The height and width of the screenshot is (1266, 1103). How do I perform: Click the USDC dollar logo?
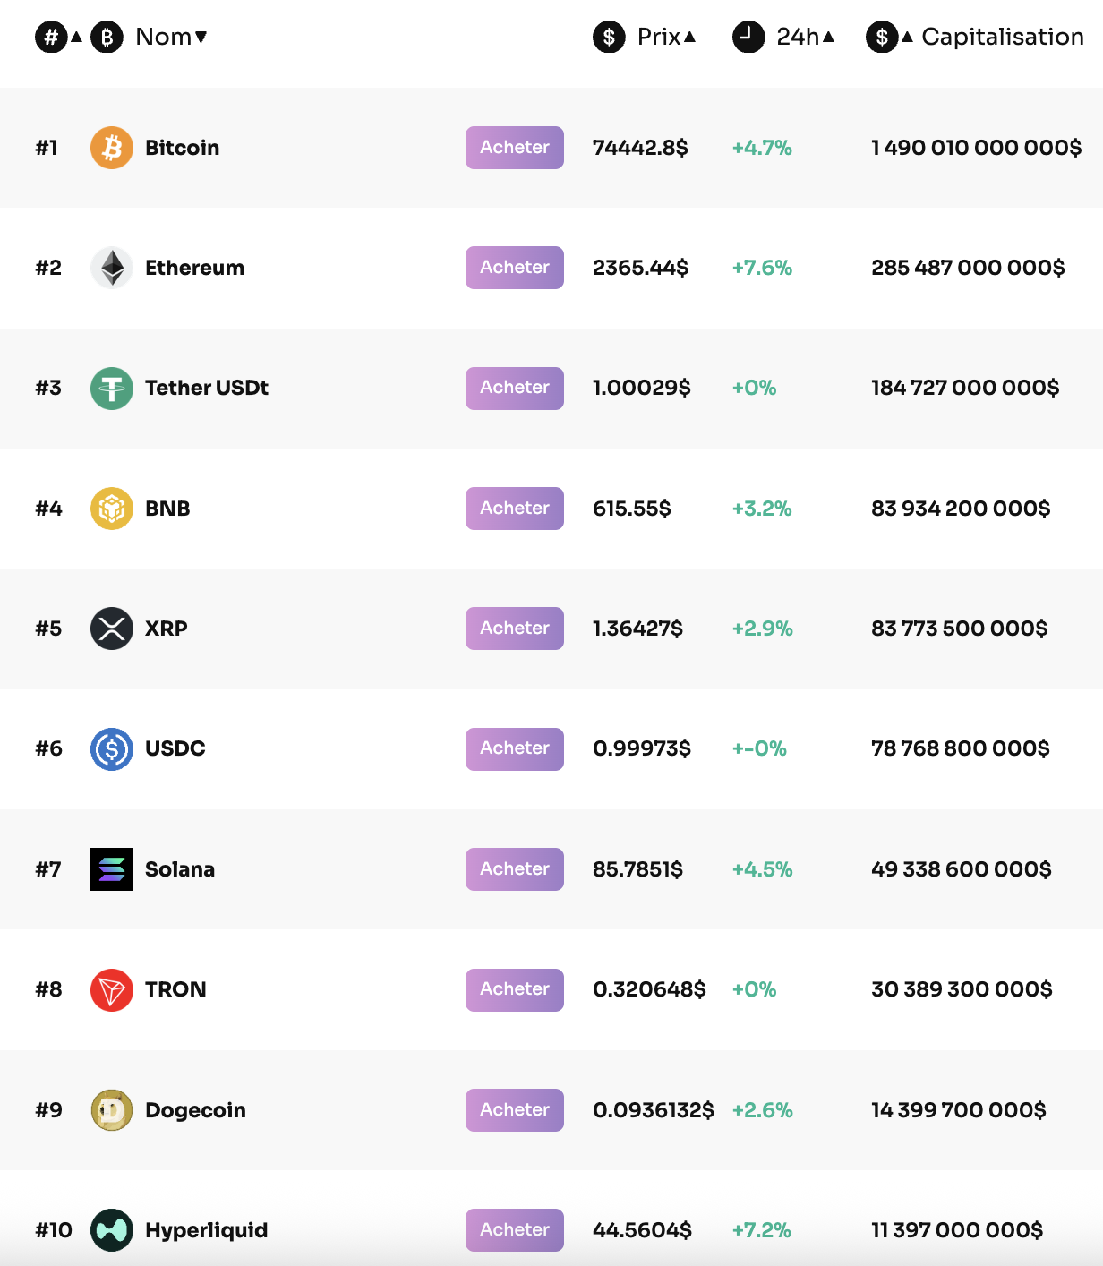111,748
